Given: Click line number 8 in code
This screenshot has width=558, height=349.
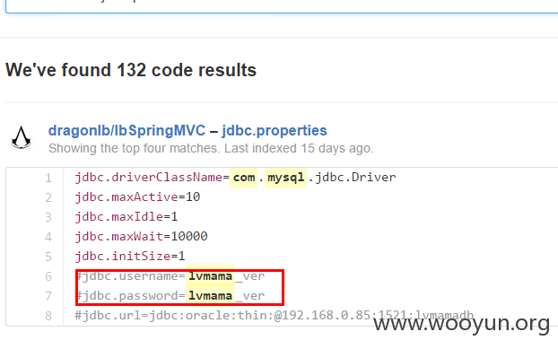Looking at the screenshot, I should pos(48,316).
